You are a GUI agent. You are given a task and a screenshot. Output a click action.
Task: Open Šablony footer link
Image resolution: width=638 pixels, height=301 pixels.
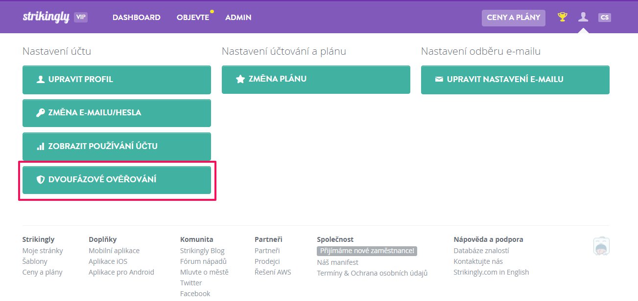click(x=35, y=261)
